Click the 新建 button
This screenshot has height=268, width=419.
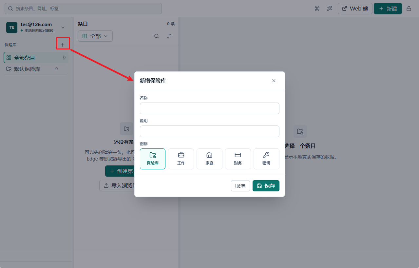pyautogui.click(x=388, y=9)
